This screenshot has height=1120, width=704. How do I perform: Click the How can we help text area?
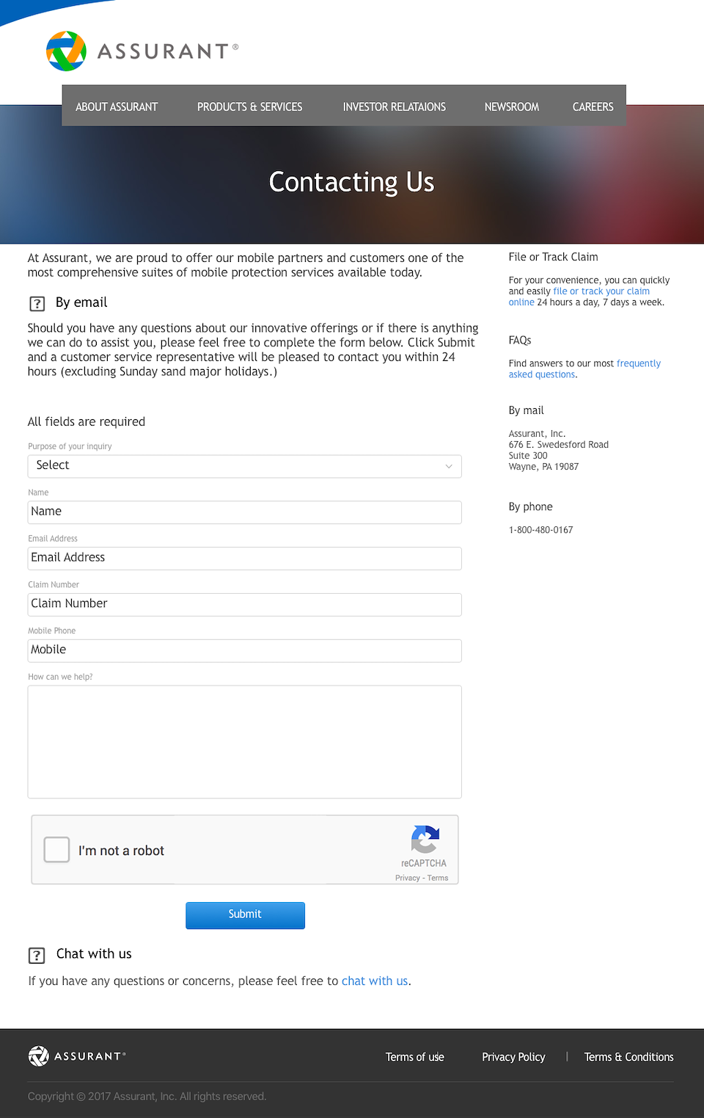click(245, 742)
